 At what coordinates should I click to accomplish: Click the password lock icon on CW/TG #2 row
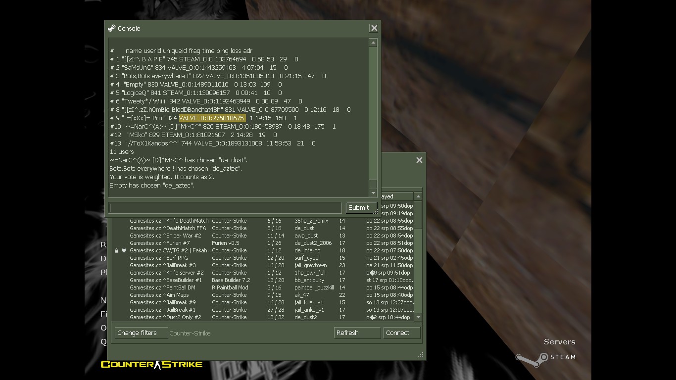point(116,251)
